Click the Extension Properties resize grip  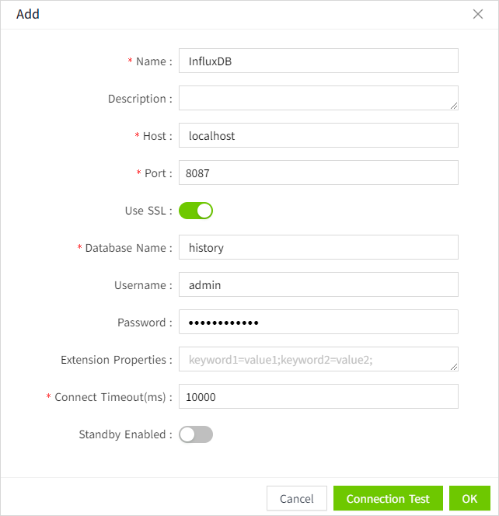454,367
